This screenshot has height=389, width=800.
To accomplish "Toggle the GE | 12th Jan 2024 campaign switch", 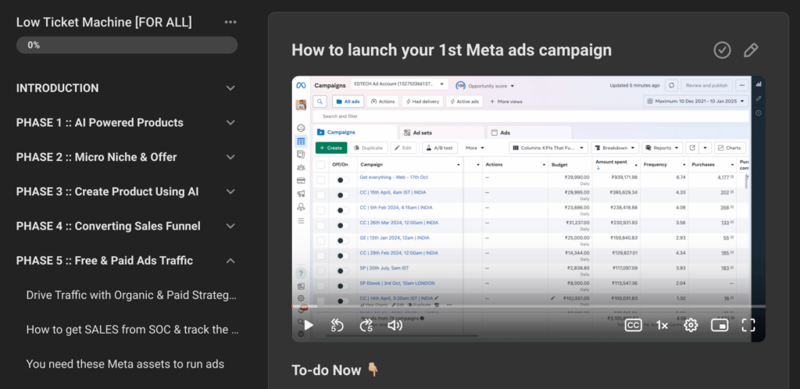I will point(343,240).
